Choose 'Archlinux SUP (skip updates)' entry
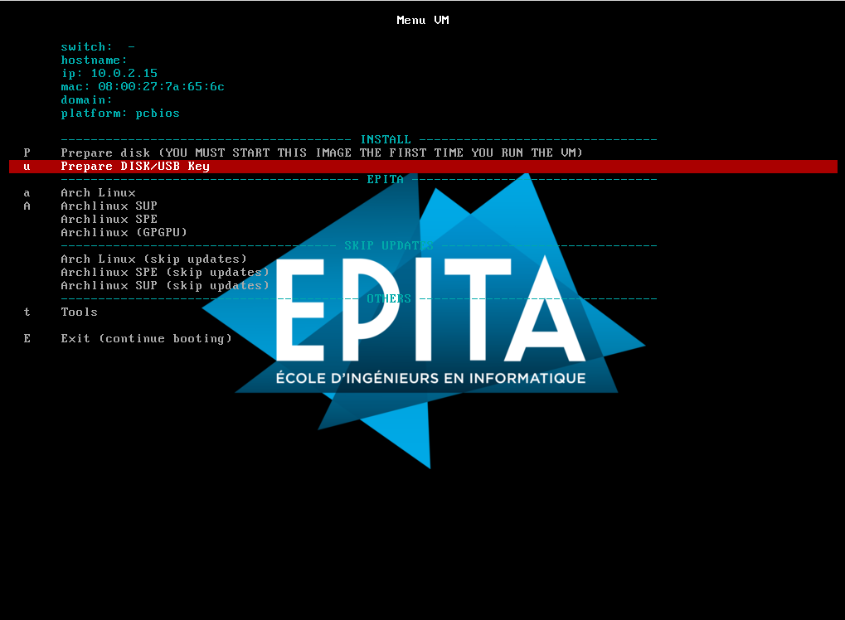Screen dimensions: 845x620 [x=165, y=285]
